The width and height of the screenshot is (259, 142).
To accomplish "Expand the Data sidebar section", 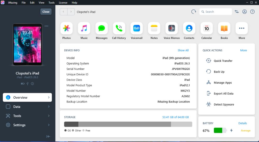I will [27, 107].
